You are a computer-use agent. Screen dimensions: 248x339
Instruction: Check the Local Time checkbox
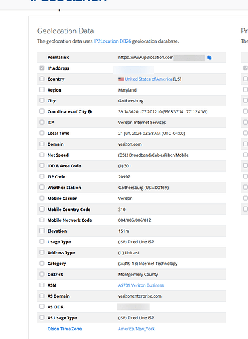pyautogui.click(x=42, y=133)
